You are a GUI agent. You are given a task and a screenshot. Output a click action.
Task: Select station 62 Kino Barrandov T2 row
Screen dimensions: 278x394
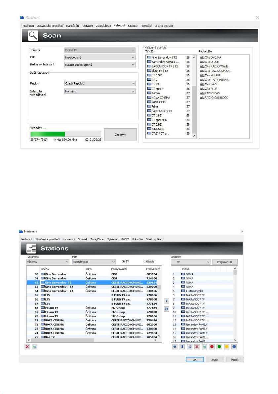(92, 282)
